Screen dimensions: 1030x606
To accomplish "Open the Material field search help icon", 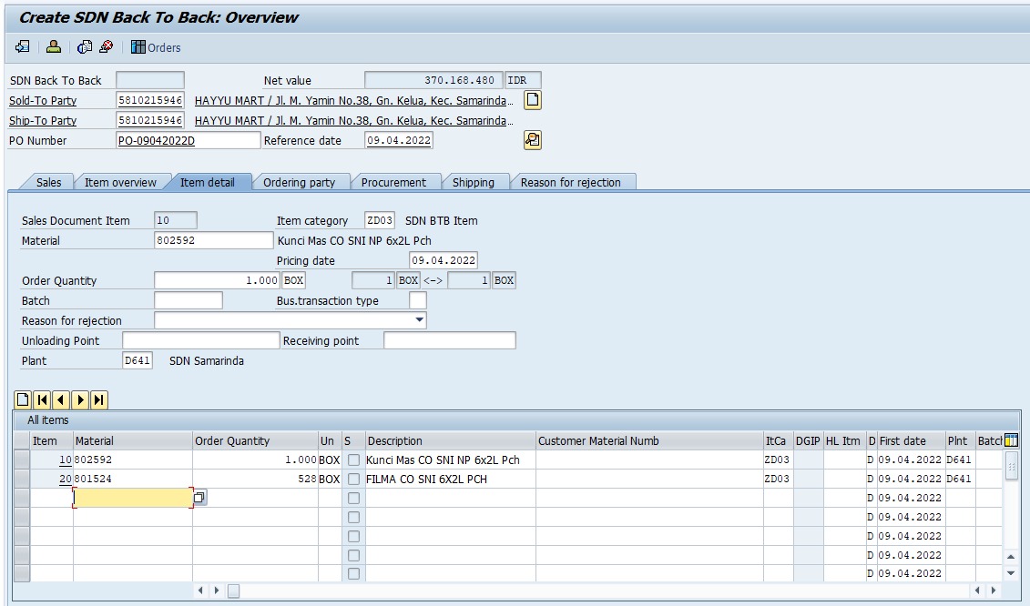I will click(199, 498).
